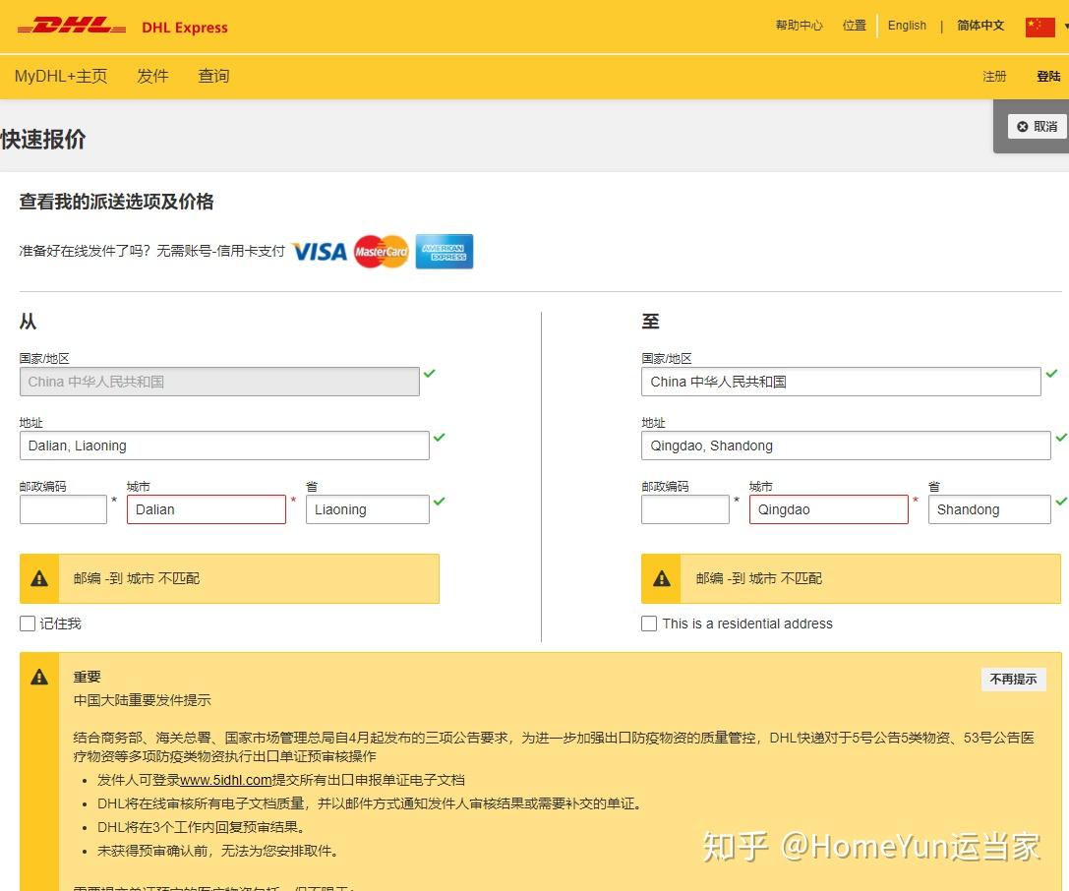The height and width of the screenshot is (891, 1069).
Task: Switch language to 简体中文
Action: [x=980, y=26]
